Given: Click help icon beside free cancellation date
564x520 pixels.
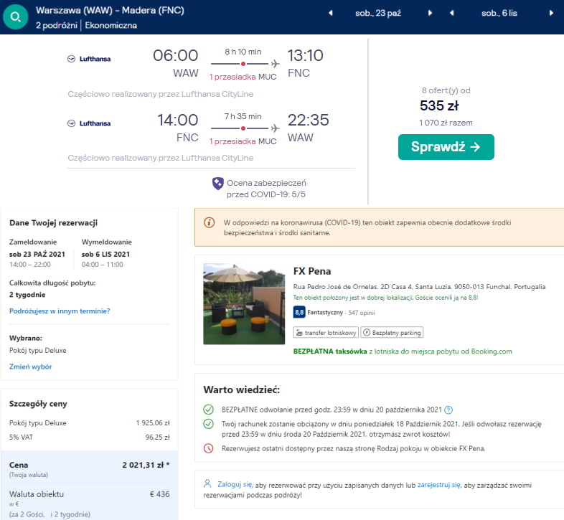Looking at the screenshot, I should point(448,410).
